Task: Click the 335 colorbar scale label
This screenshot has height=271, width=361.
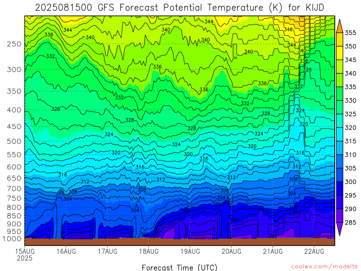Action: coord(350,87)
